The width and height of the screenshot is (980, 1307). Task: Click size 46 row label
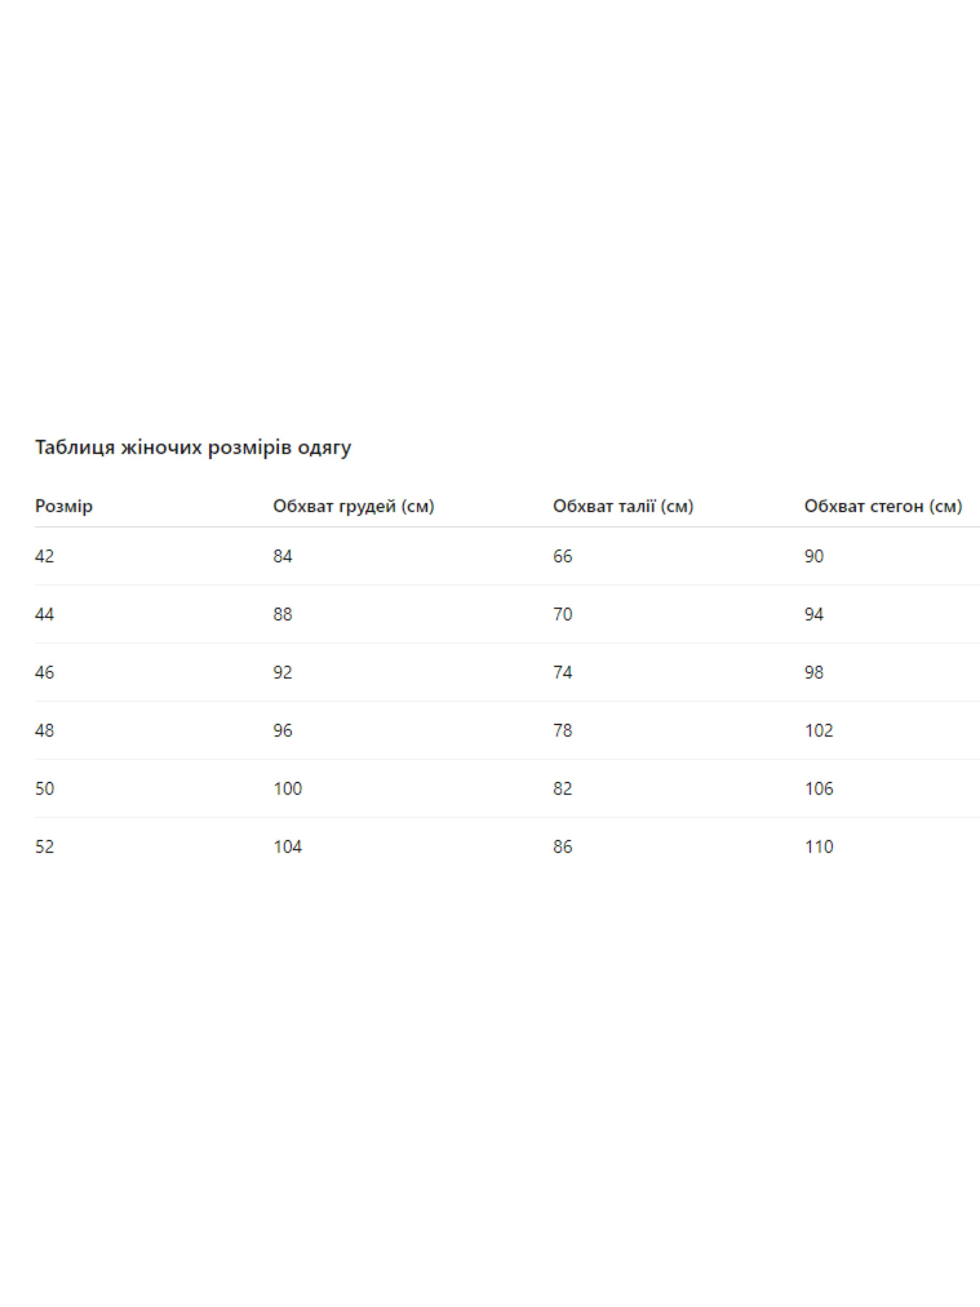tap(45, 672)
